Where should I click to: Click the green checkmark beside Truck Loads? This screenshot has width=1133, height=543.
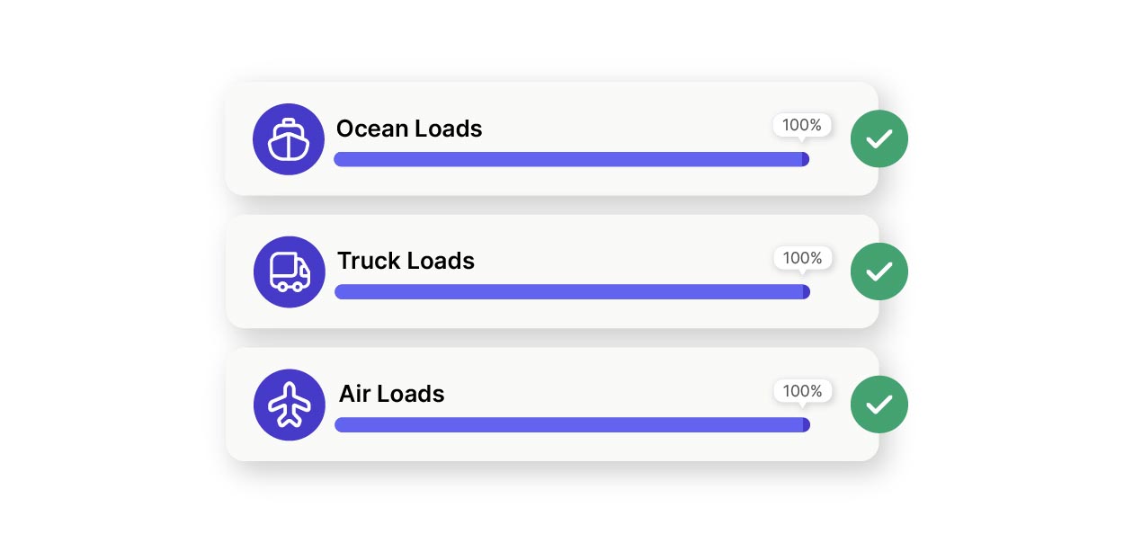pos(879,271)
